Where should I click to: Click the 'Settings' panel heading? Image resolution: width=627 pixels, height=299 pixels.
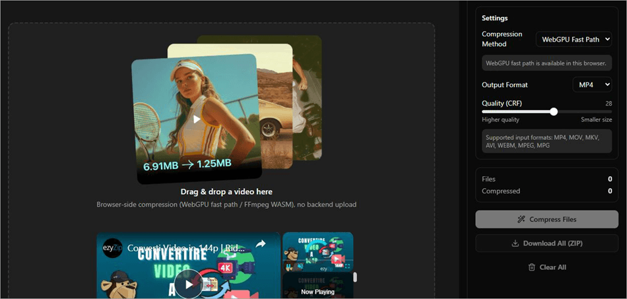[x=494, y=18]
